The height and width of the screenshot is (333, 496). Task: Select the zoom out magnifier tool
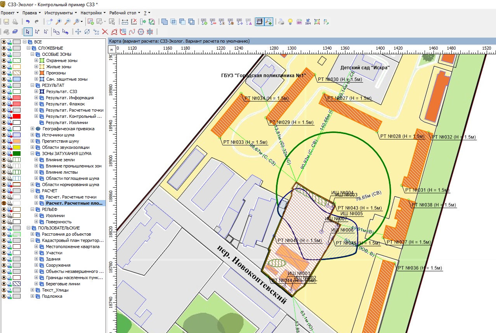click(x=68, y=22)
